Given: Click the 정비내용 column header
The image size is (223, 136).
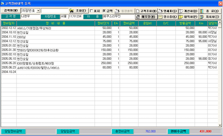Looking at the screenshot, I should [x=56, y=23].
